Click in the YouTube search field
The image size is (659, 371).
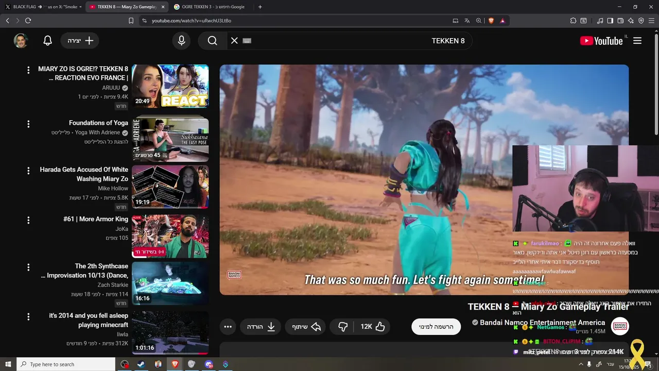tap(350, 41)
